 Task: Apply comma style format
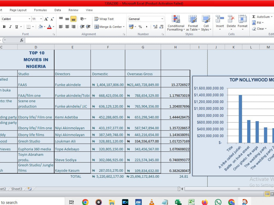click(x=146, y=27)
